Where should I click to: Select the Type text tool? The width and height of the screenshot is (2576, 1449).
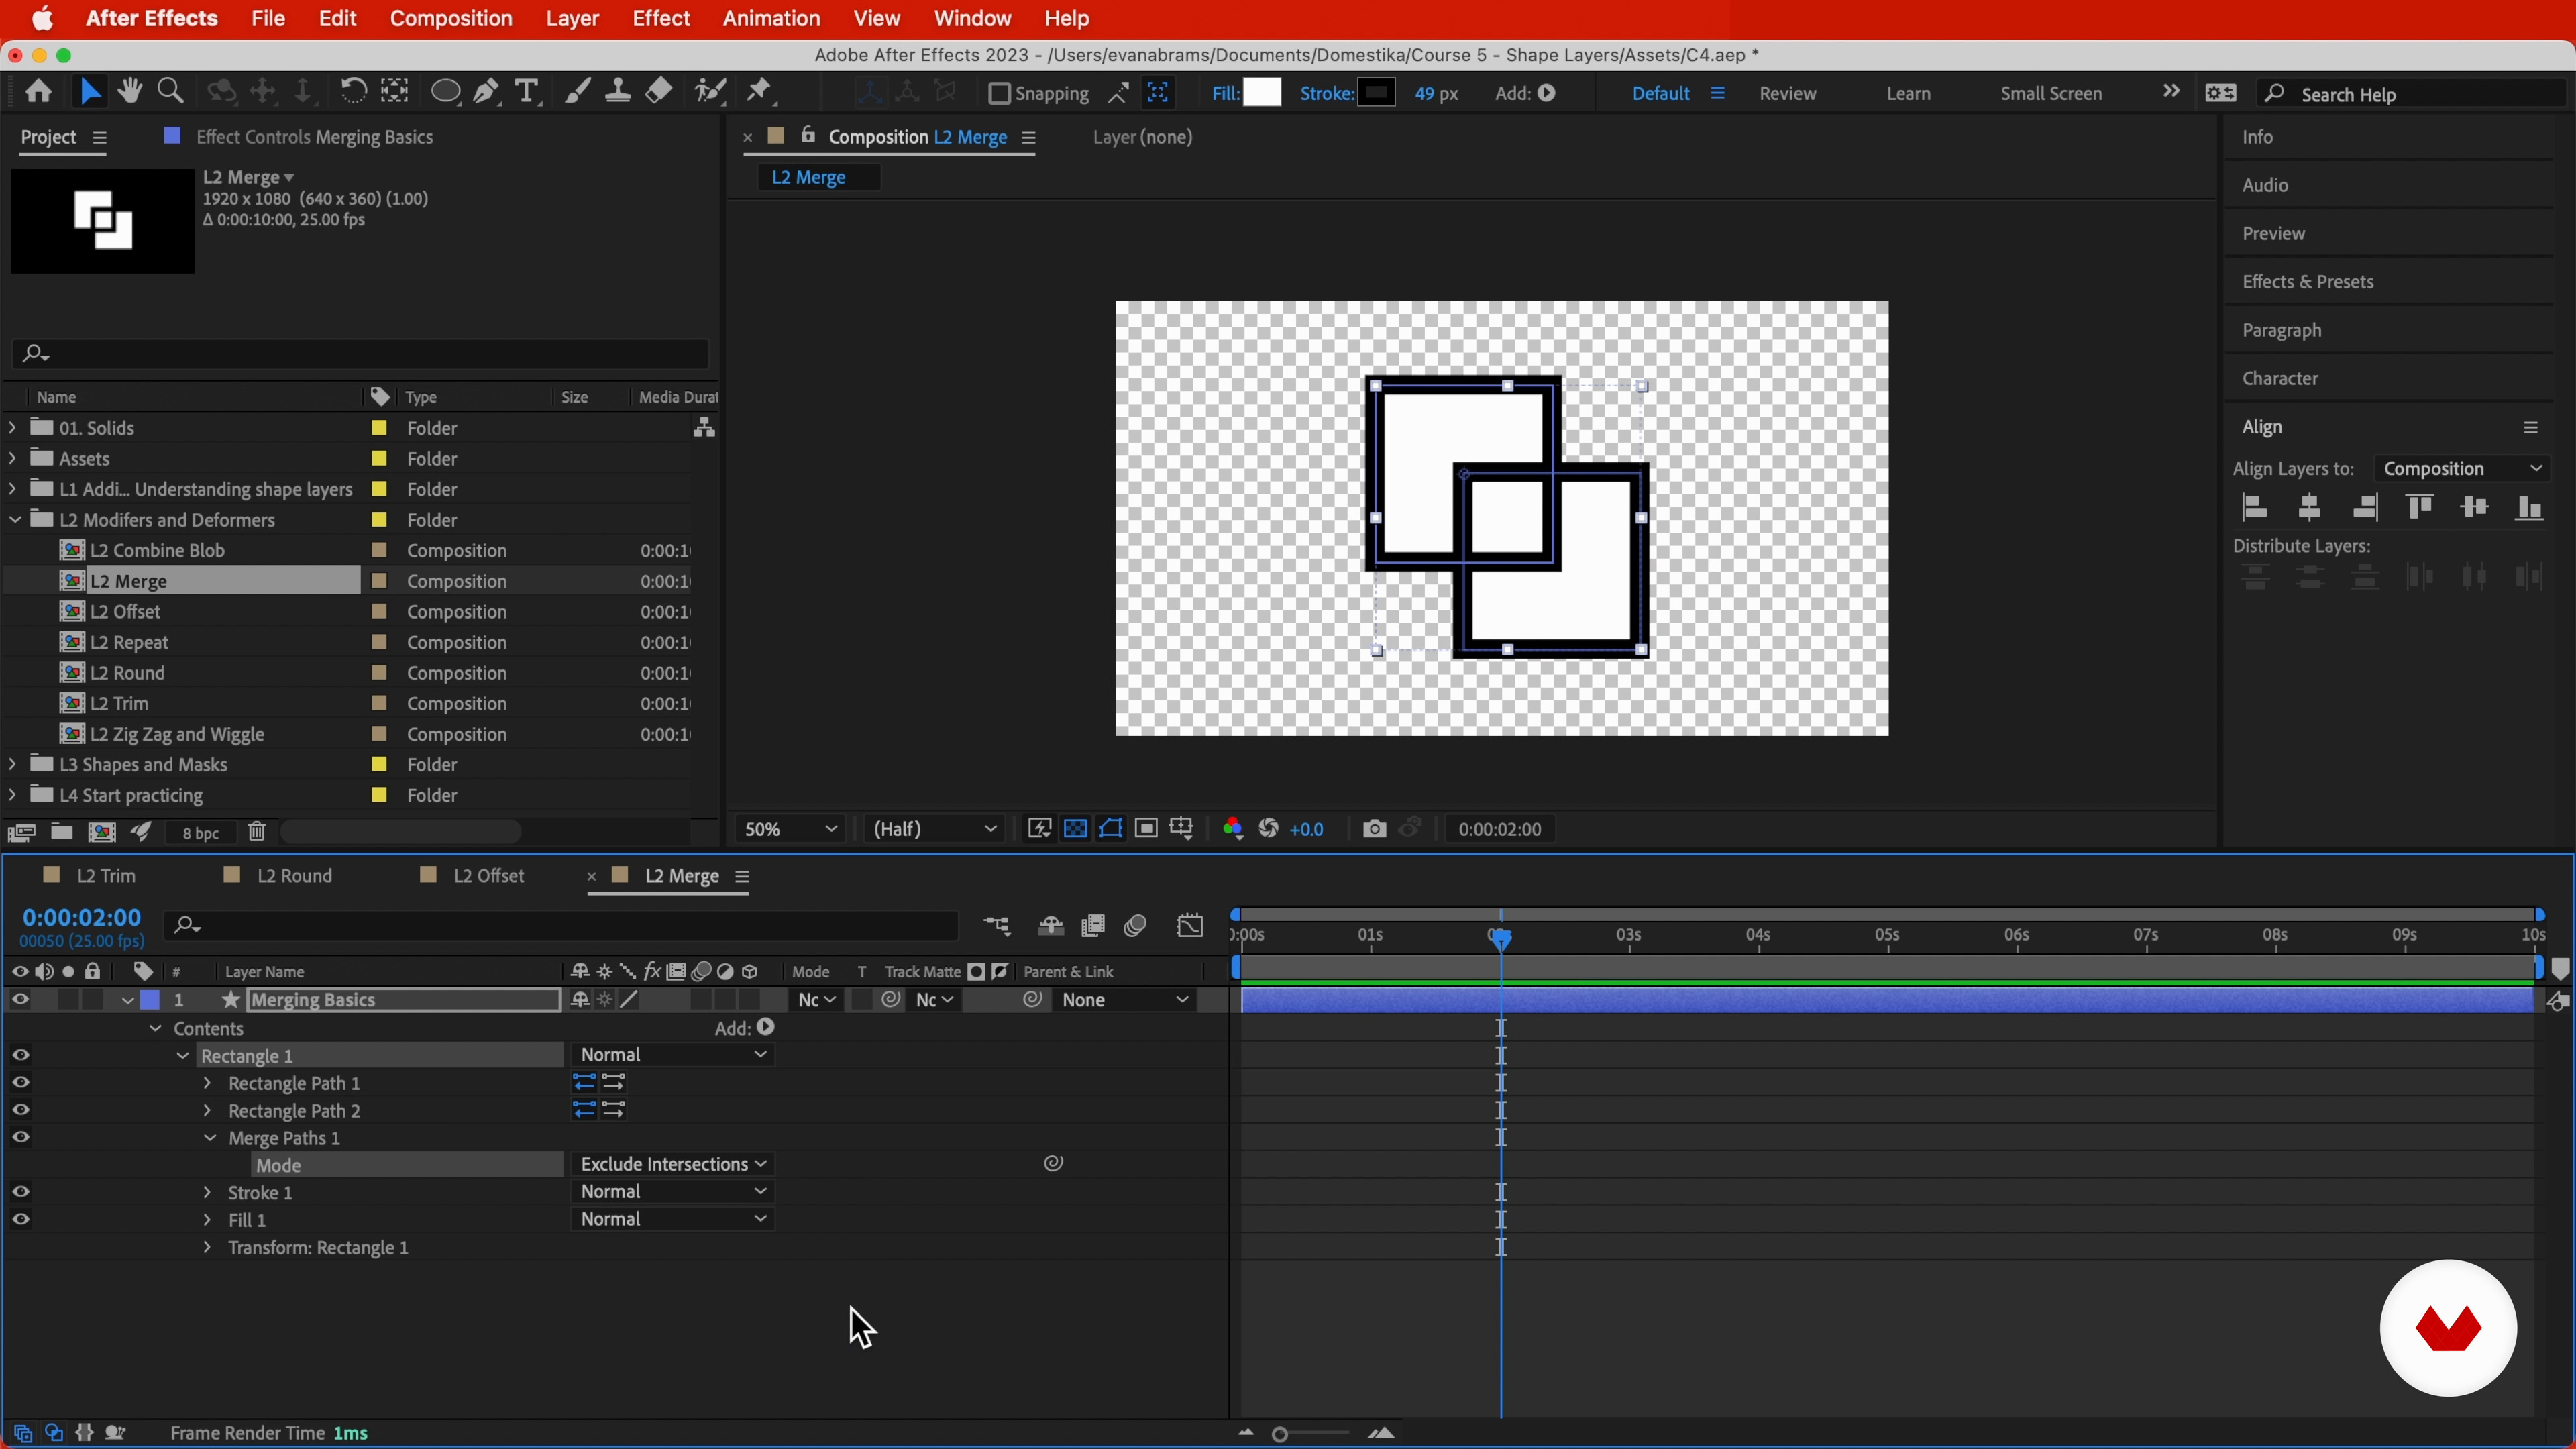(x=527, y=92)
